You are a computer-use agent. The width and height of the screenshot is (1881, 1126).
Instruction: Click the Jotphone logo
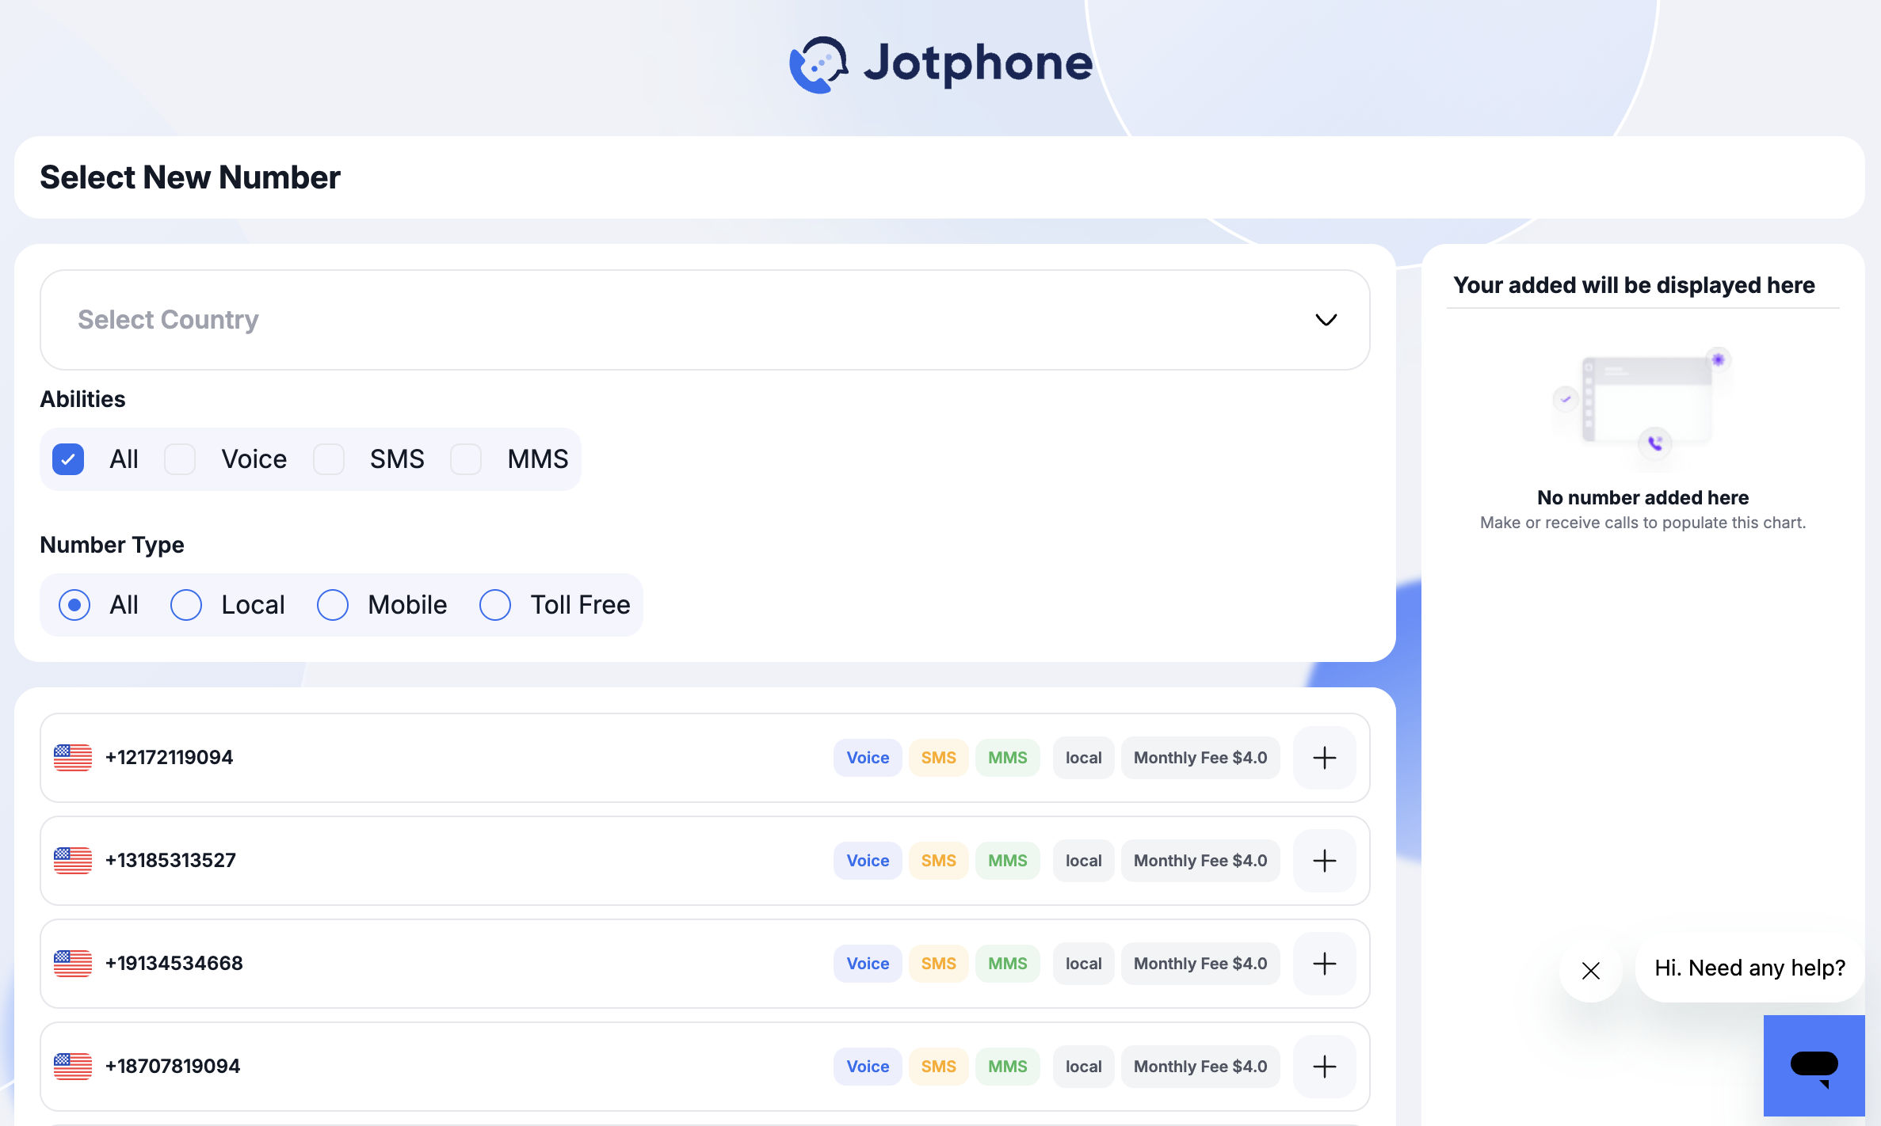click(940, 64)
